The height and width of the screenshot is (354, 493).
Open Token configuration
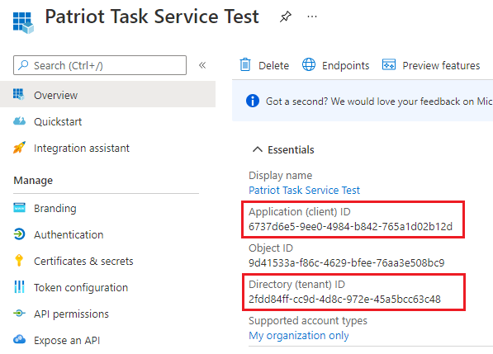[x=81, y=288]
